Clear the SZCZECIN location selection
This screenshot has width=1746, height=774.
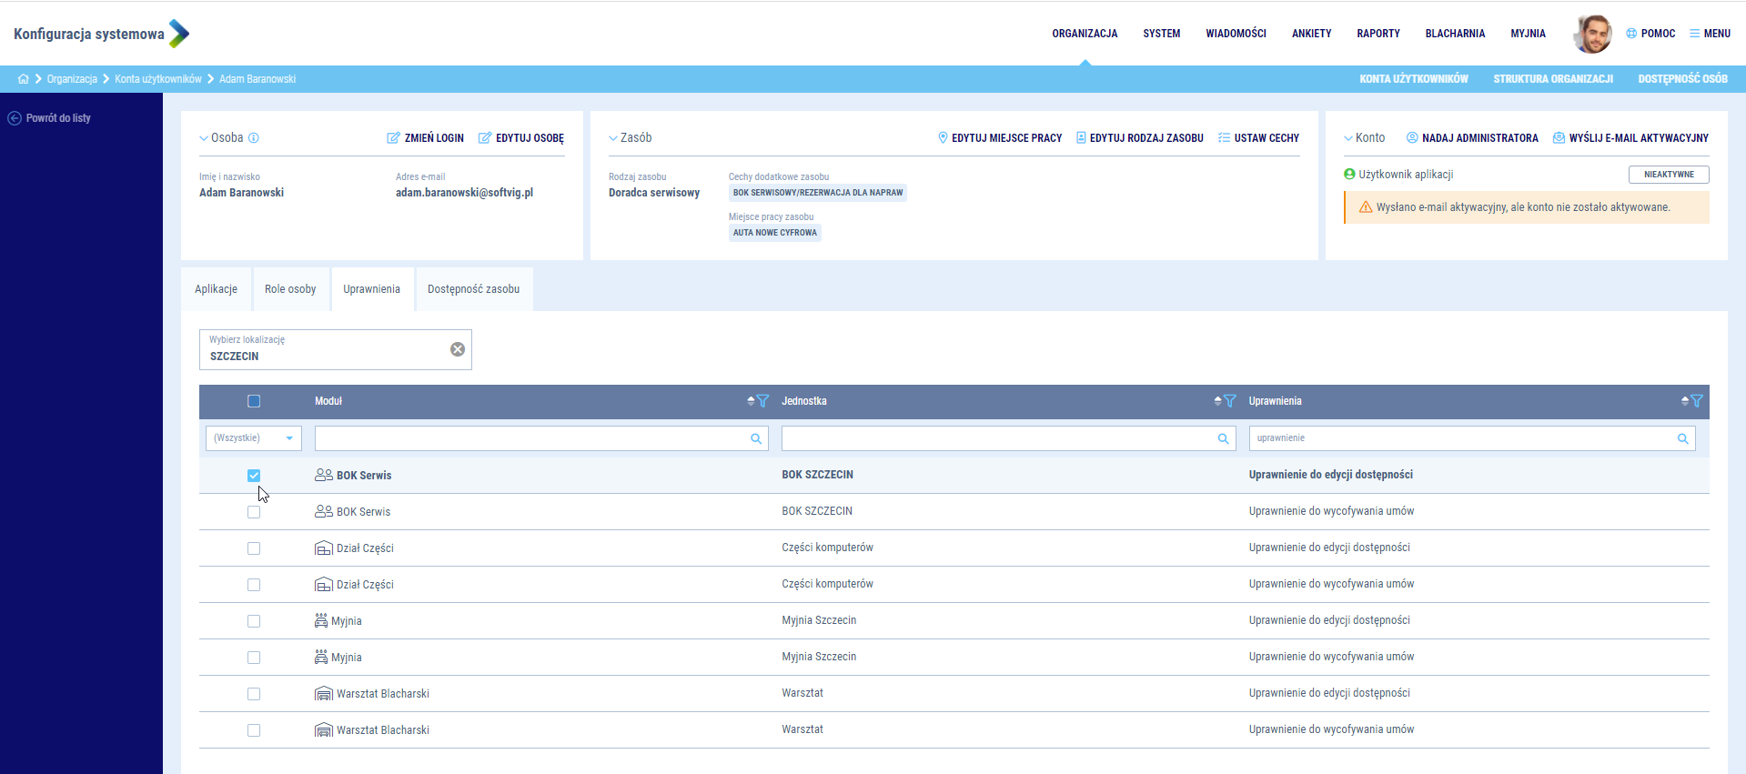click(458, 349)
